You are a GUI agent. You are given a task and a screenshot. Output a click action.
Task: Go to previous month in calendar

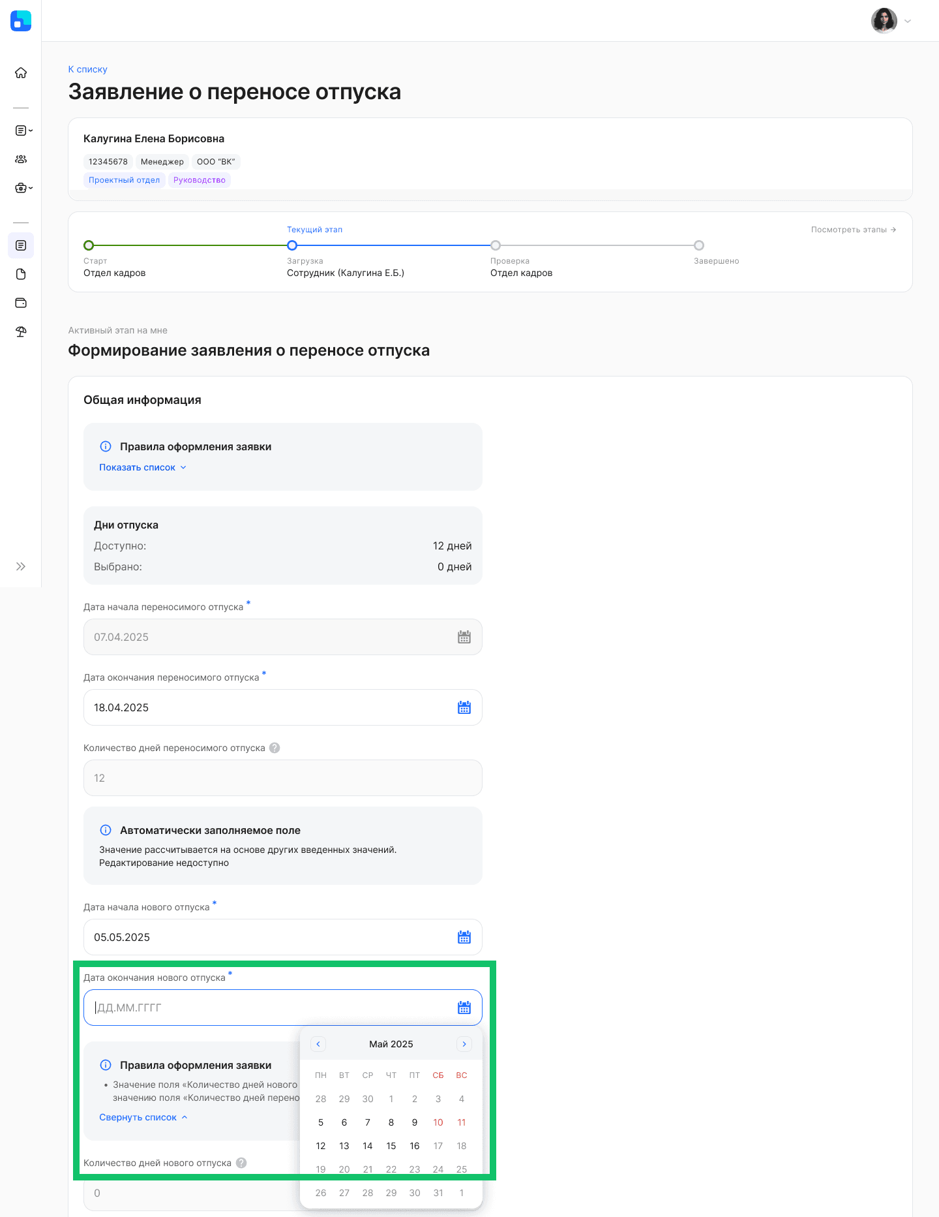coord(318,1044)
